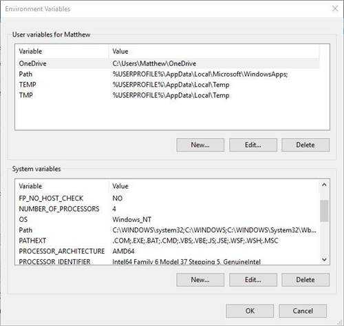This screenshot has width=344, height=326.
Task: Close the Environment Variables dialog
Action: [x=335, y=8]
